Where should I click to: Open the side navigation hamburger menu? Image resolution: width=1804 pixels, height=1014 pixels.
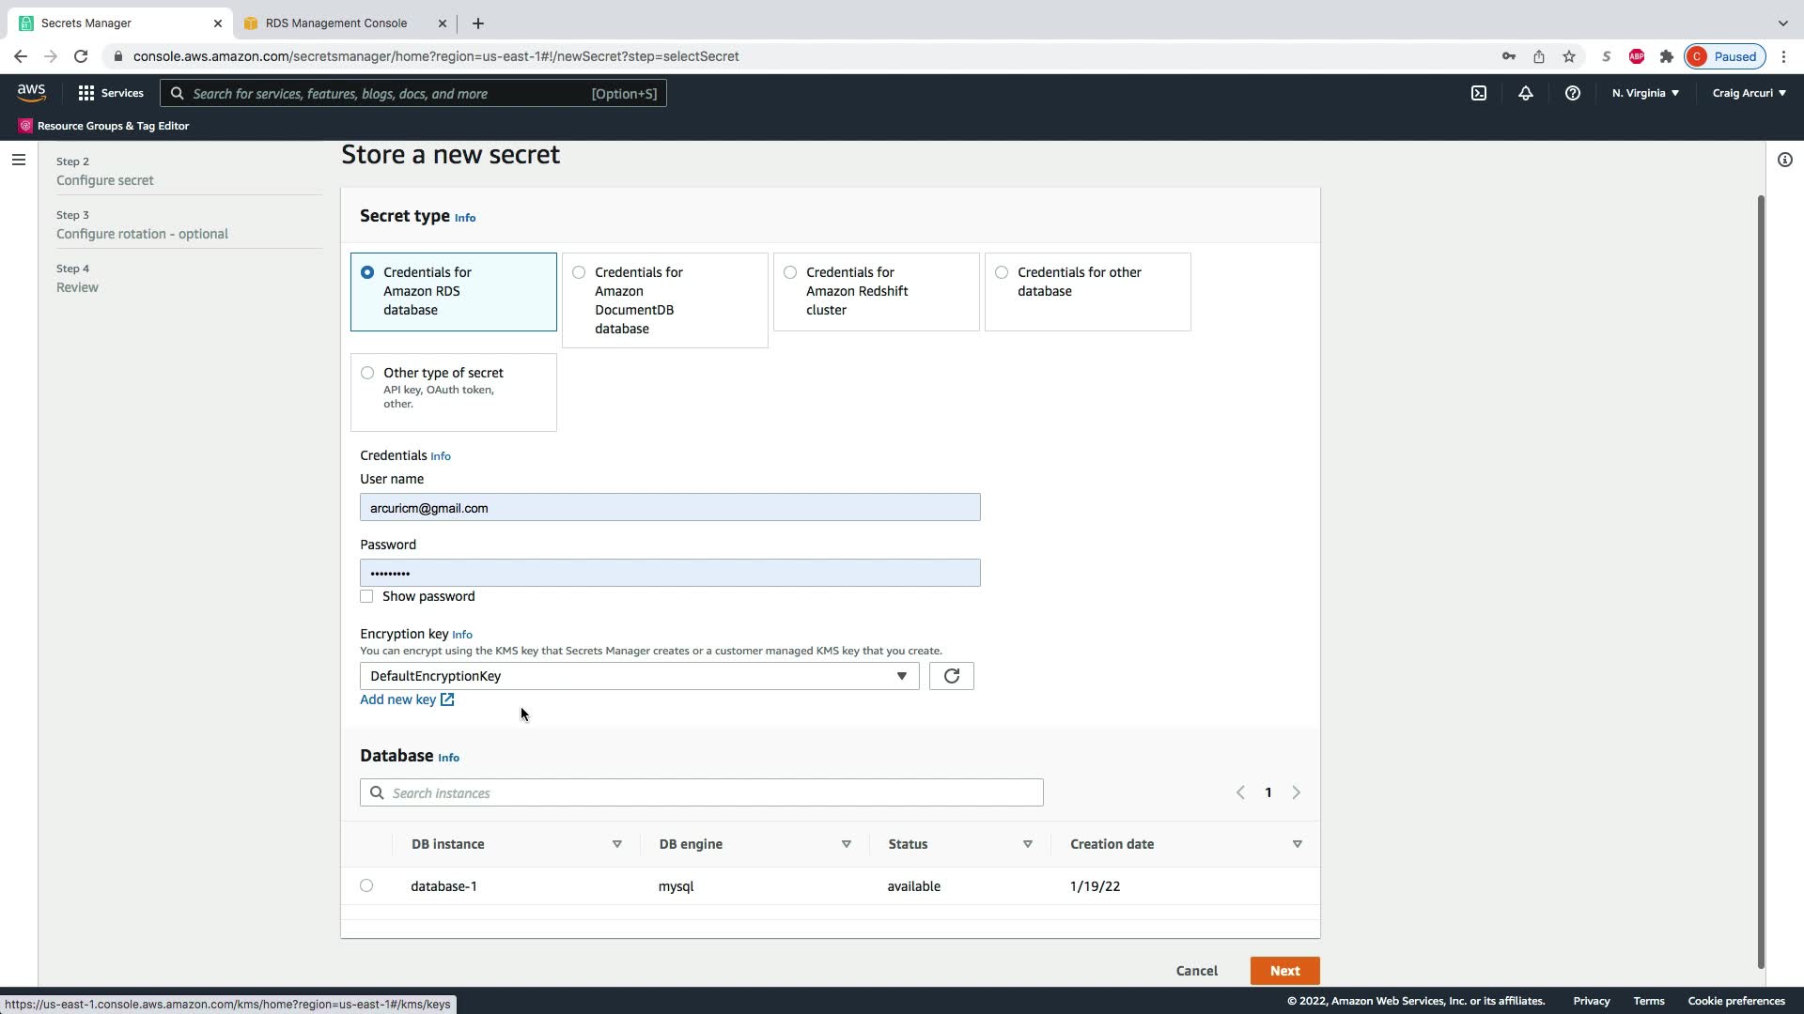[18, 160]
